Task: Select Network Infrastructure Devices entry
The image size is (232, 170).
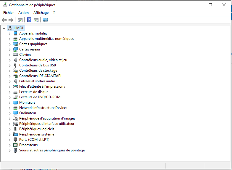Action: click(x=43, y=108)
